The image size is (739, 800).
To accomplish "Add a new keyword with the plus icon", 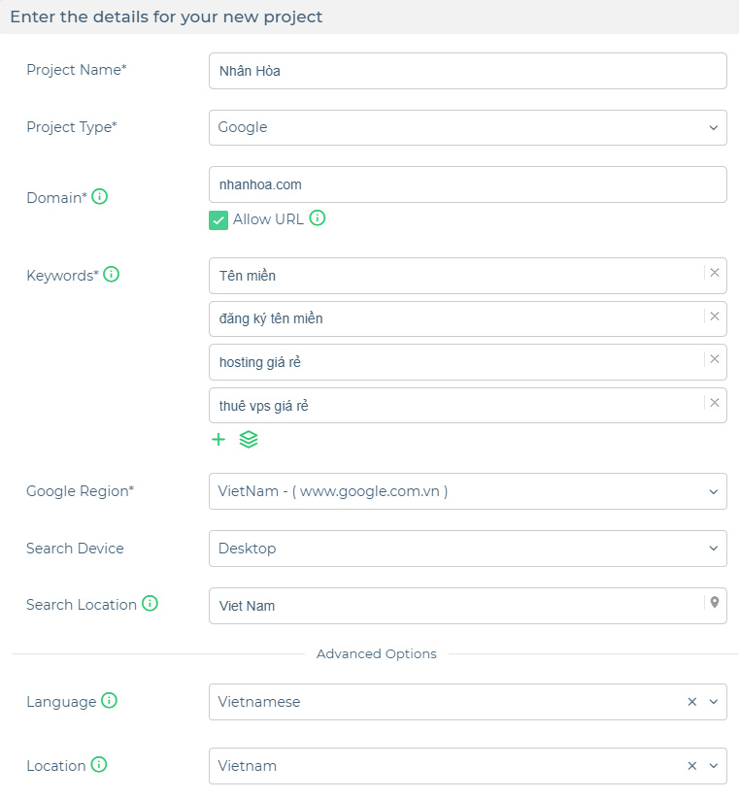I will click(x=218, y=439).
